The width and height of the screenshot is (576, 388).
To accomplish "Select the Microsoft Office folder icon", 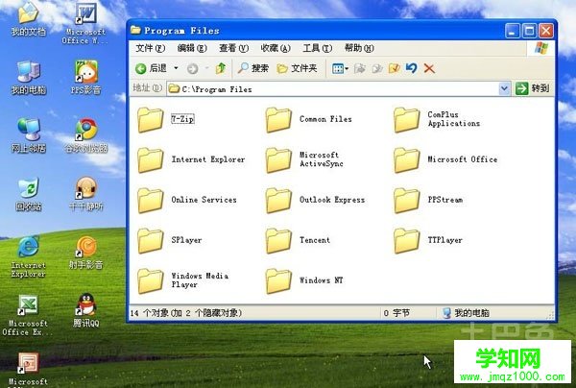I will [x=406, y=159].
